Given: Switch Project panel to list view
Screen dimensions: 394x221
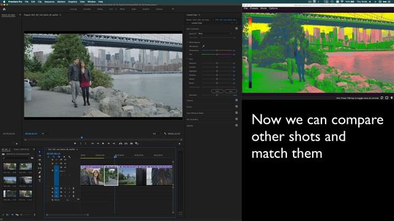Looking at the screenshot, I should (7, 215).
